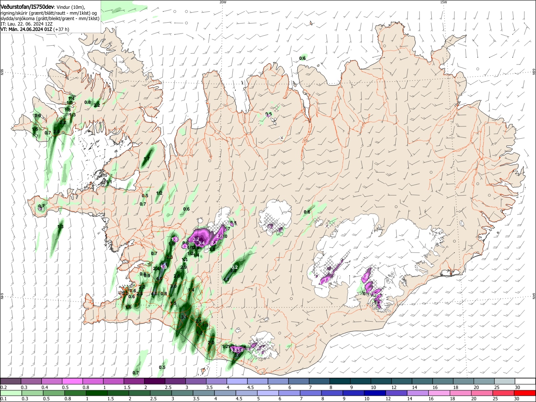536x402 pixels.
Task: Click the palest green bottom-row swatch labeled 0.1
Action: 11,393
